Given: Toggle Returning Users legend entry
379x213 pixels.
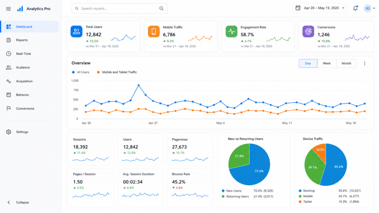Looking at the screenshot, I should click(235, 196).
